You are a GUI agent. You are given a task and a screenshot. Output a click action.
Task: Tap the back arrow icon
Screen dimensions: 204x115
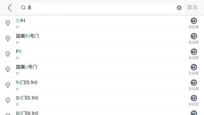pyautogui.click(x=10, y=8)
